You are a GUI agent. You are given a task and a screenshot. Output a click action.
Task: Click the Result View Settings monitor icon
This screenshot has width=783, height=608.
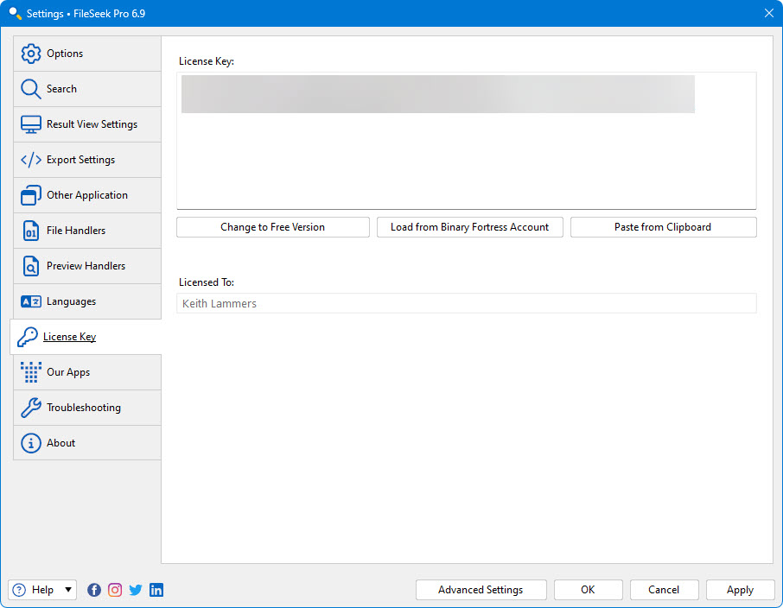[30, 124]
